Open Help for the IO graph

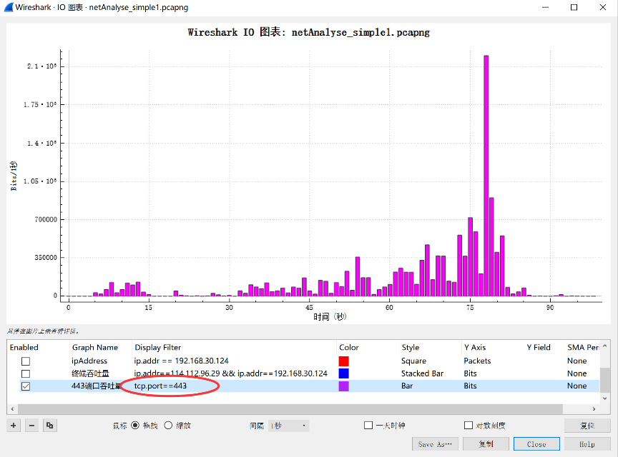pyautogui.click(x=587, y=444)
